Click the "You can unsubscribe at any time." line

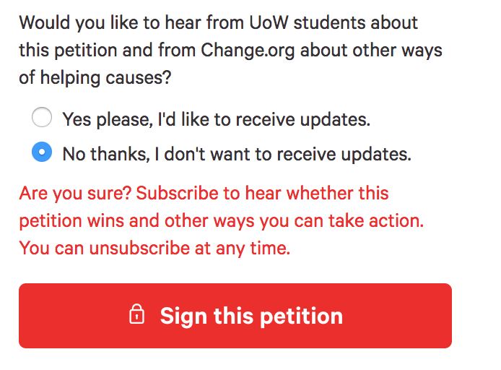[154, 248]
